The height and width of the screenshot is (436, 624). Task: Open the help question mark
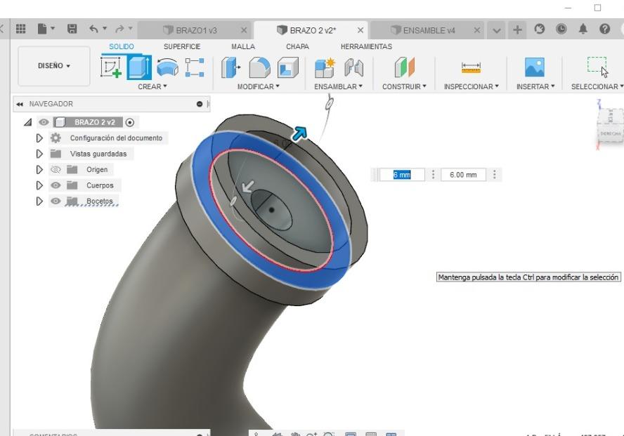(605, 29)
